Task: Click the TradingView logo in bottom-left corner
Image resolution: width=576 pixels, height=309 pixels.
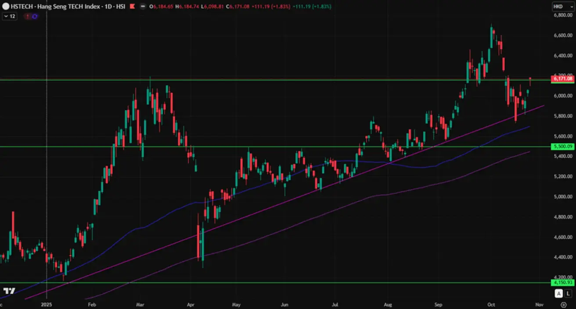Action: (x=9, y=291)
